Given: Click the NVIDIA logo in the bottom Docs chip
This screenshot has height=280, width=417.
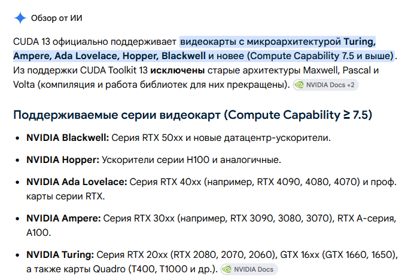Looking at the screenshot, I should pyautogui.click(x=227, y=269).
